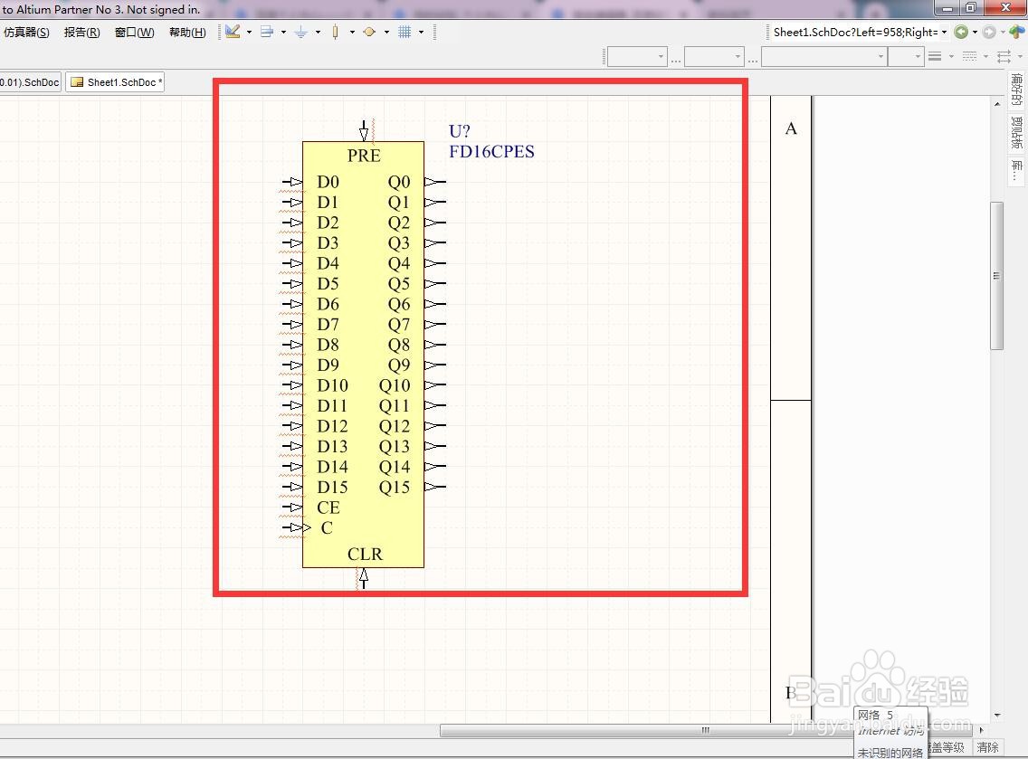The height and width of the screenshot is (759, 1028).
Task: Expand the power sources dropdown arrow
Action: [318, 32]
